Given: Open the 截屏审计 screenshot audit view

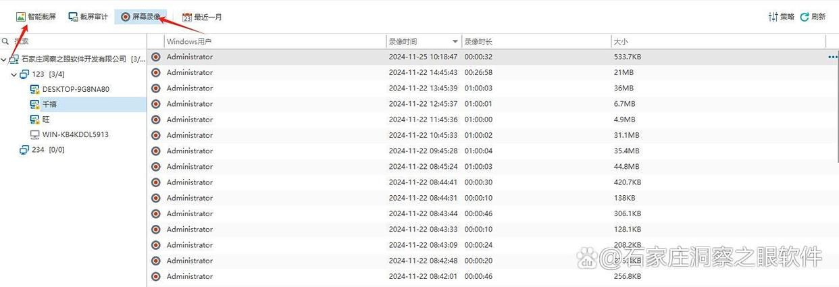Looking at the screenshot, I should [x=88, y=17].
